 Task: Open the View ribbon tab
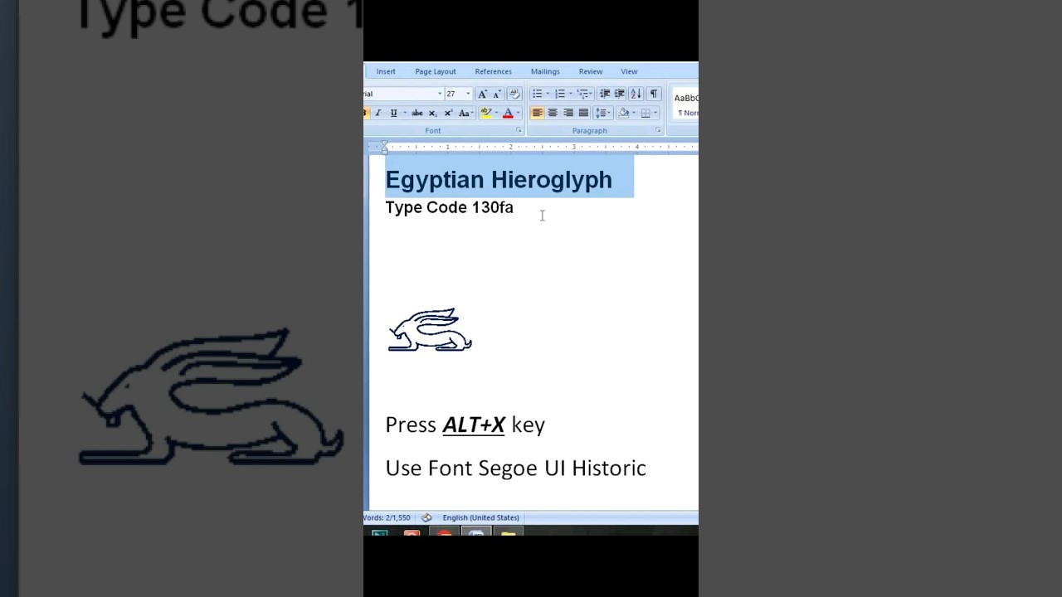tap(629, 71)
